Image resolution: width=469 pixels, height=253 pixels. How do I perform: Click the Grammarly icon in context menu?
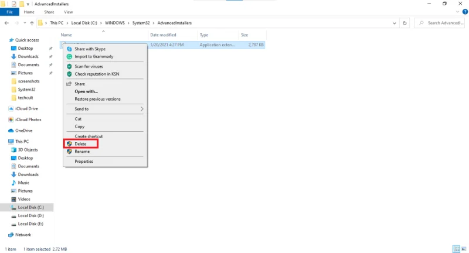point(69,56)
